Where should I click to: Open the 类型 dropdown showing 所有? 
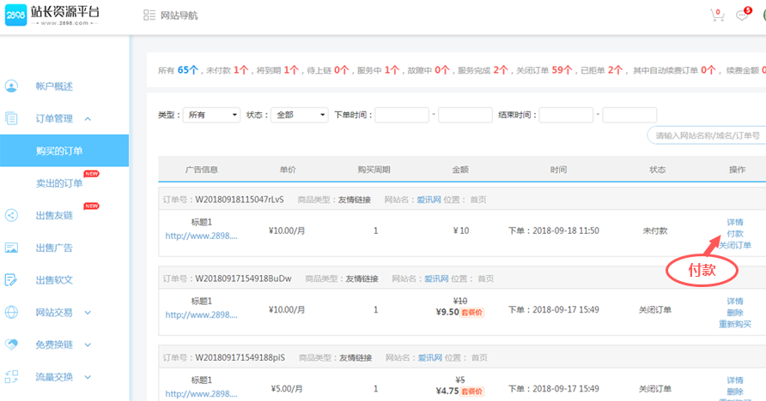tap(211, 115)
